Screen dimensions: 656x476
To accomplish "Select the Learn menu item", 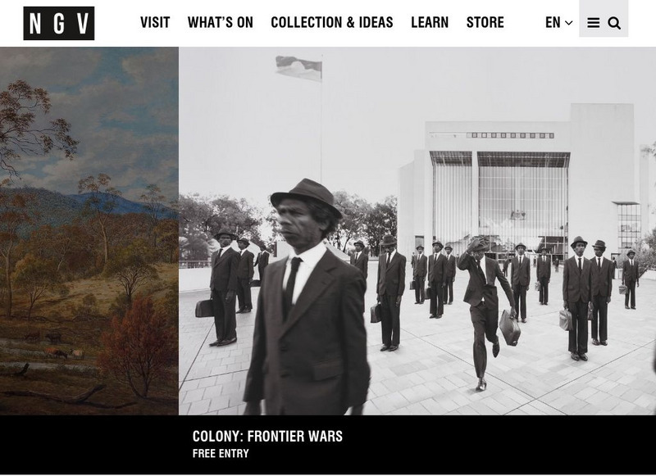I will [x=430, y=23].
